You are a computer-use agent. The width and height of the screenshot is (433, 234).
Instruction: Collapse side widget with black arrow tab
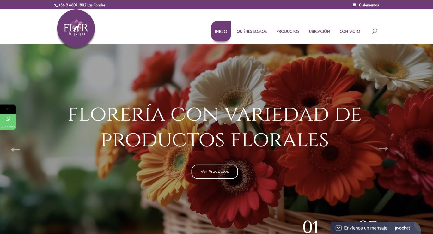tap(8, 109)
